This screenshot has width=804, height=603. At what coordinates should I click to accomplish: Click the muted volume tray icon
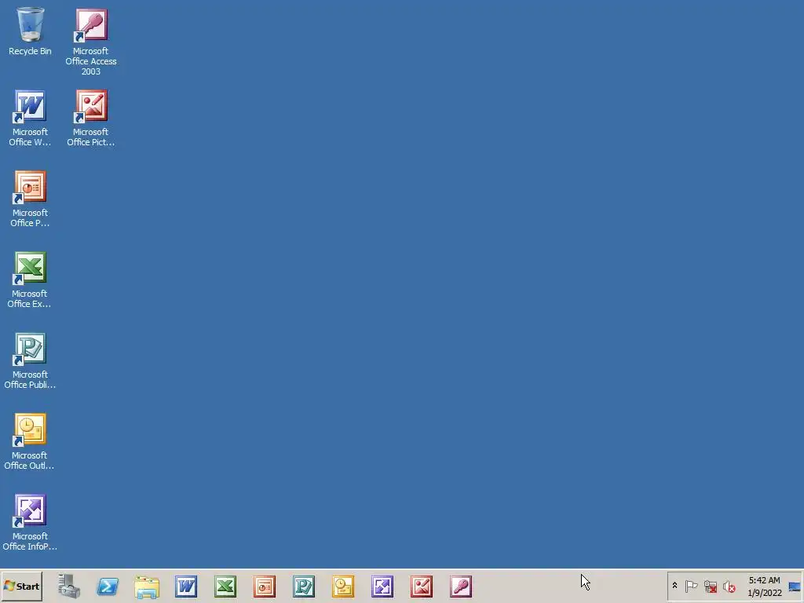tap(729, 586)
